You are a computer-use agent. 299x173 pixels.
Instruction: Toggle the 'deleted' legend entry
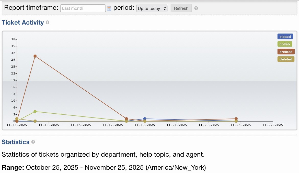285,59
